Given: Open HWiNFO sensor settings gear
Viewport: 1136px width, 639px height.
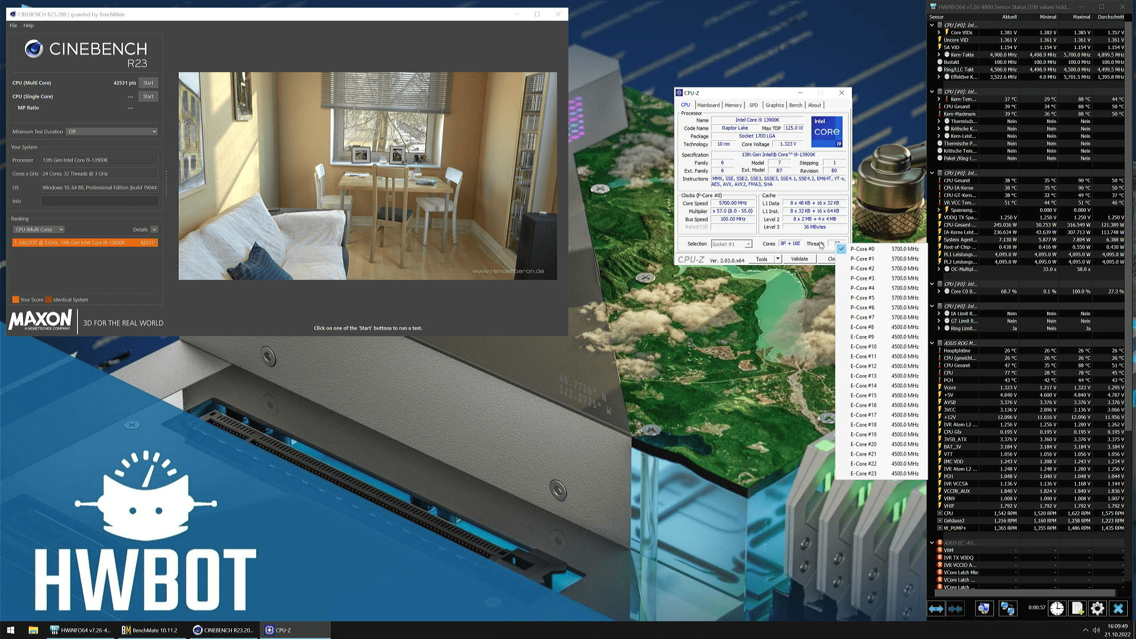Looking at the screenshot, I should coord(1097,608).
